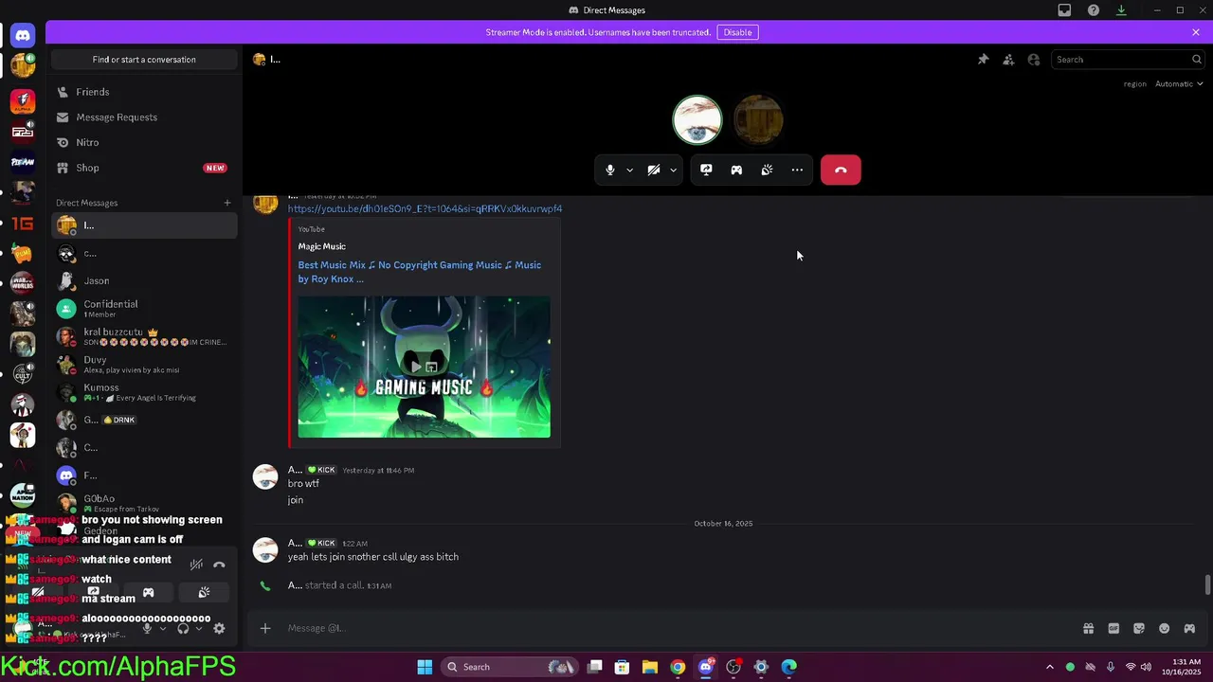Open the Kumoss direct message
Image resolution: width=1213 pixels, height=682 pixels.
[144, 392]
